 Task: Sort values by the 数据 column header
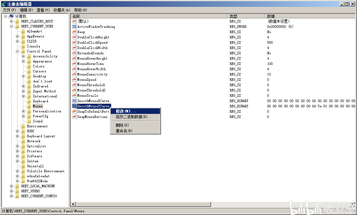[x=310, y=16]
